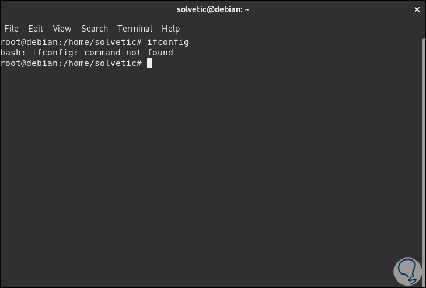Click the block cursor at the prompt
The image size is (426, 288).
(149, 63)
